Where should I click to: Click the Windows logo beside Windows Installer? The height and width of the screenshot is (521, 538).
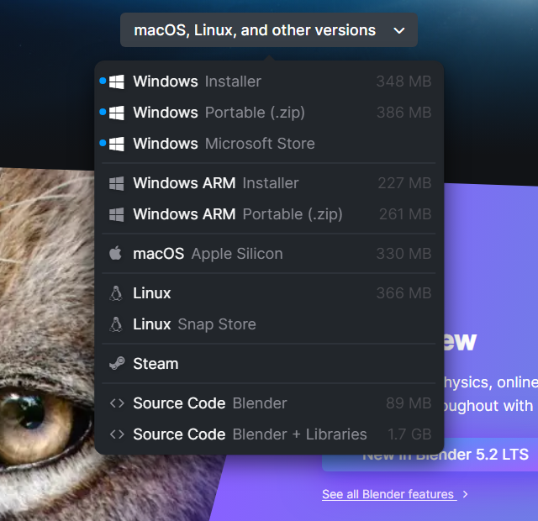tap(116, 82)
